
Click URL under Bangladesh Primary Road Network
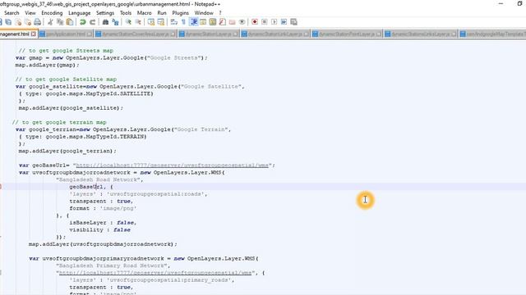[x=155, y=273]
